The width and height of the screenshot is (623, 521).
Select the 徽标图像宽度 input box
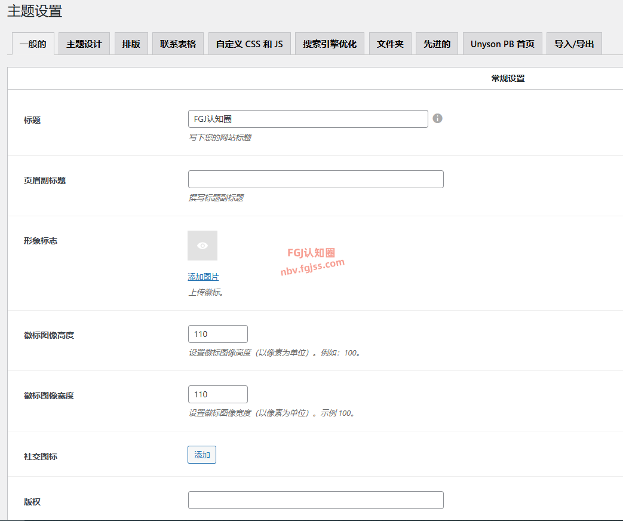217,394
